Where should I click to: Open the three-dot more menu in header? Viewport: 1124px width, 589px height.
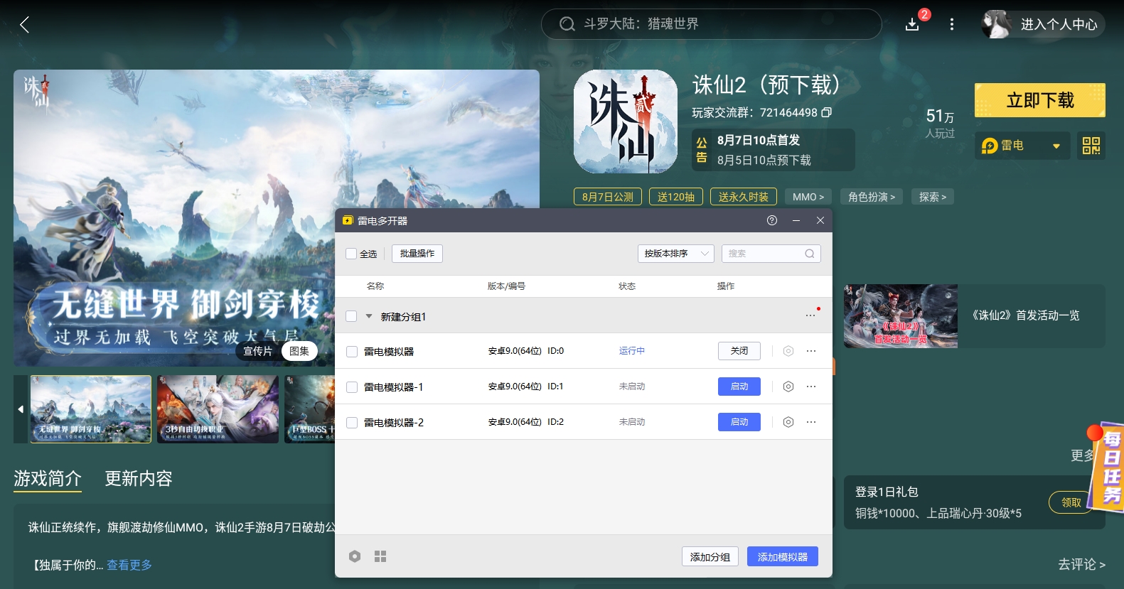[952, 24]
